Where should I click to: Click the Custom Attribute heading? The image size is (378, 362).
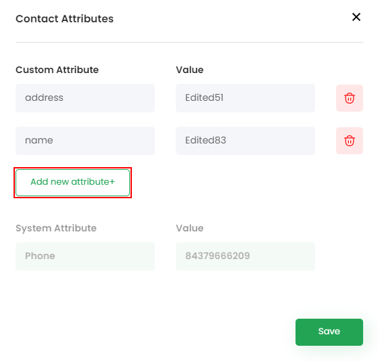pos(57,70)
